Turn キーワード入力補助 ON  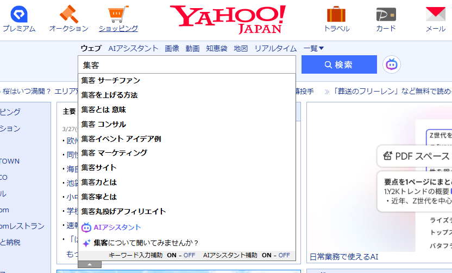(172, 255)
